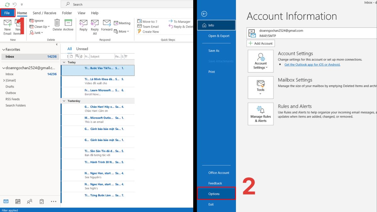Click the Flag status column header
Viewport: 377px width, 212px height.
pos(126,57)
